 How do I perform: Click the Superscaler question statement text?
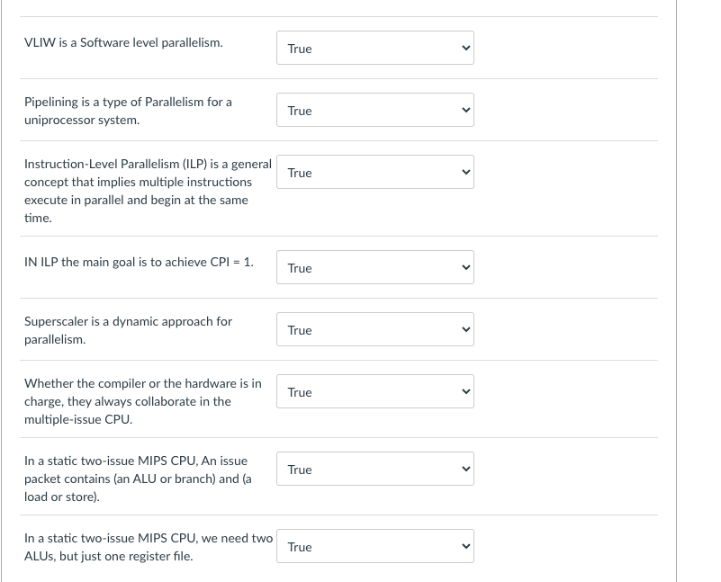click(128, 330)
